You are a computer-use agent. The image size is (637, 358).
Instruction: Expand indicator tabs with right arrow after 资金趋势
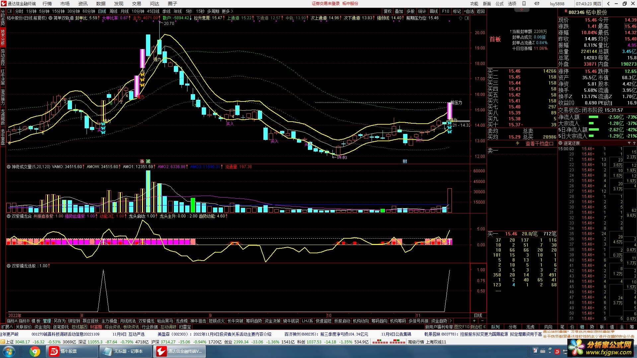point(451,321)
